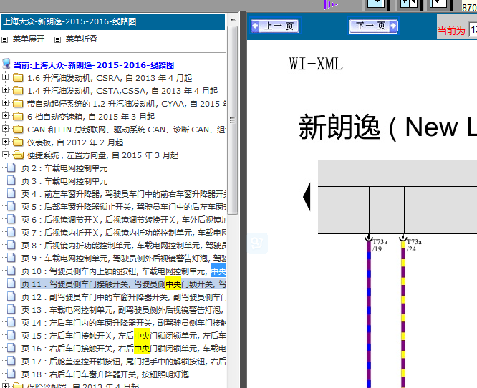Open 页 4：前左车窗升降器 page
The height and width of the screenshot is (388, 477).
coord(124,194)
